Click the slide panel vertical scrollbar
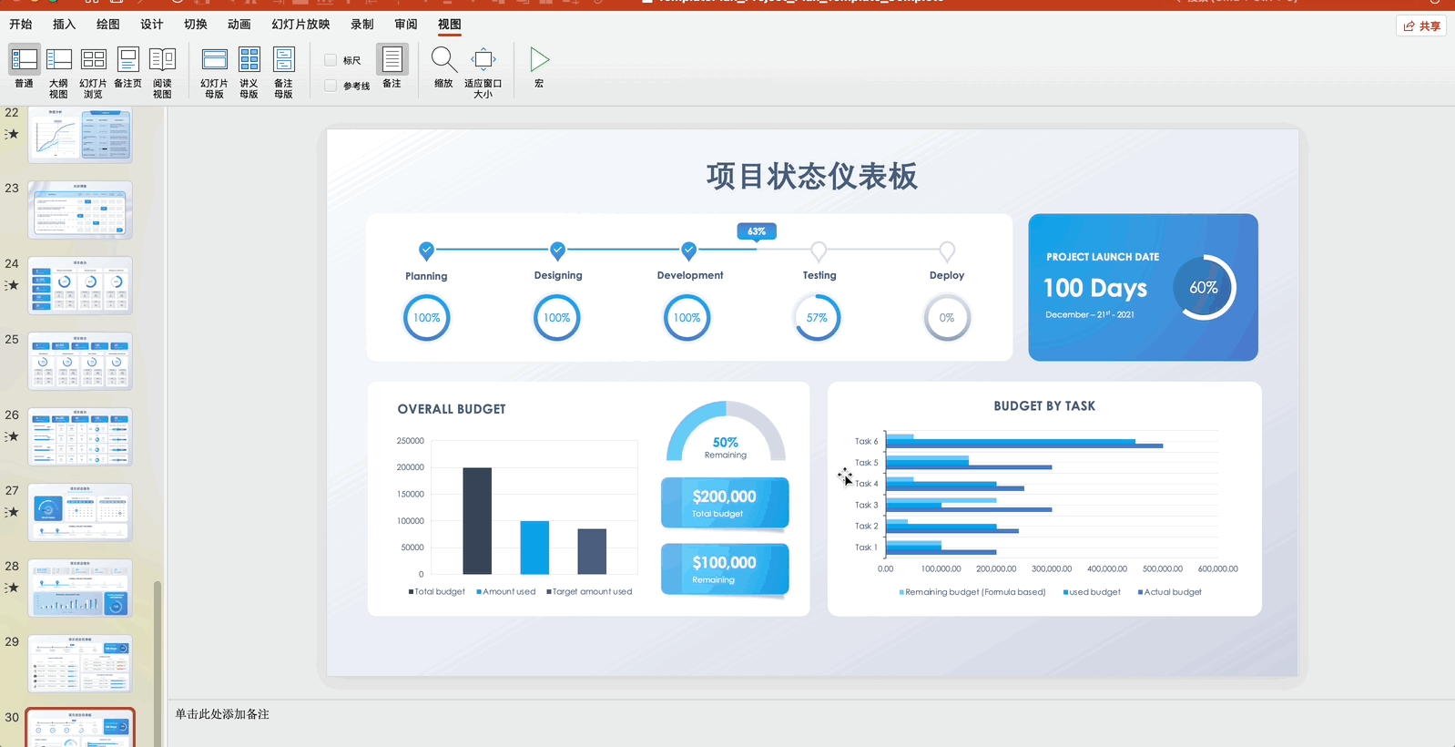The image size is (1455, 747). (x=158, y=663)
